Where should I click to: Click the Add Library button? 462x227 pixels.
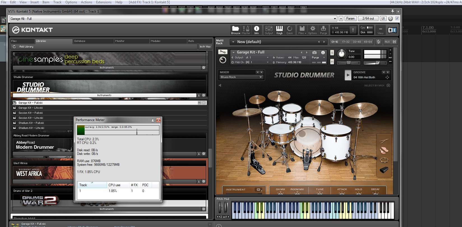pos(26,47)
